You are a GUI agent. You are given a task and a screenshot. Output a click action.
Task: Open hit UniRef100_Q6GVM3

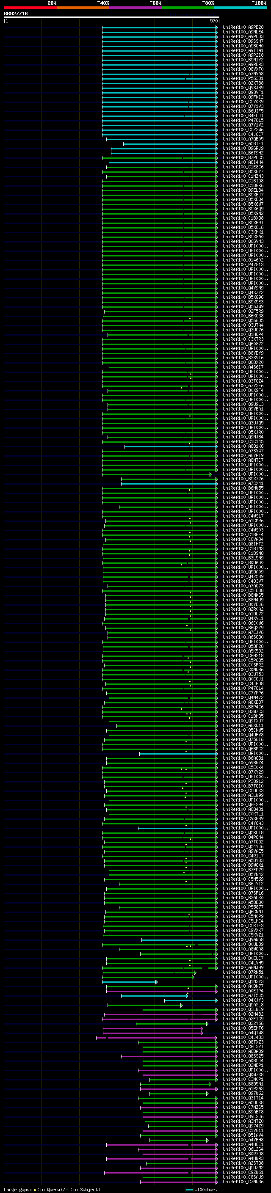[x=243, y=241]
